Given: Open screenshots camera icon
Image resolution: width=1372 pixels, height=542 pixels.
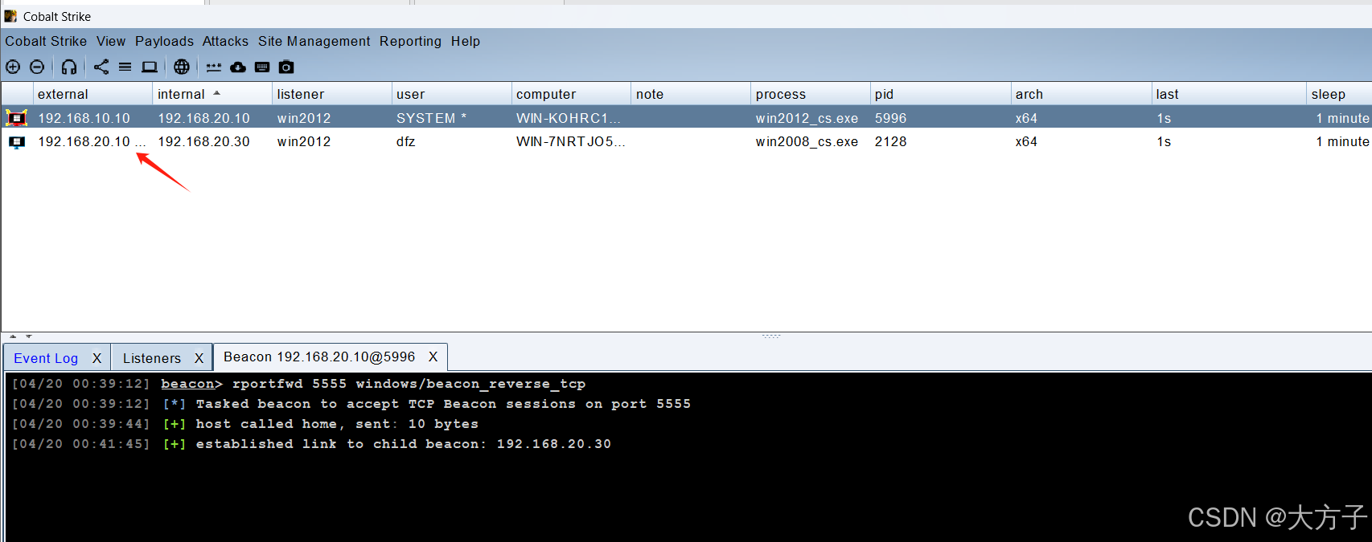Looking at the screenshot, I should coord(286,67).
